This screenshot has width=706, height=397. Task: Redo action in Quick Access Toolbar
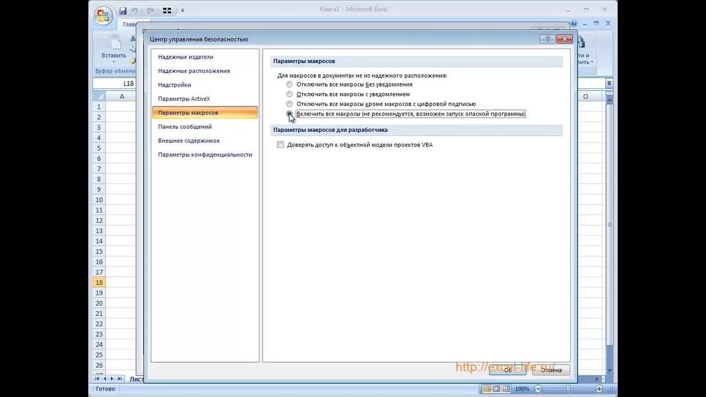tap(150, 10)
